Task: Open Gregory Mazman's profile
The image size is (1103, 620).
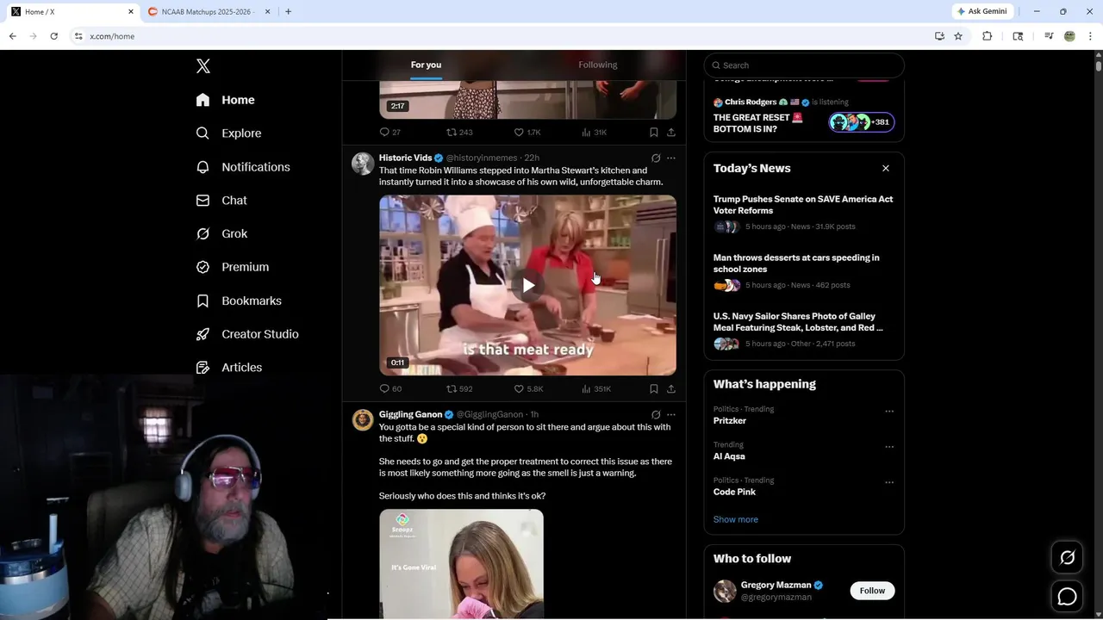Action: 776,586
